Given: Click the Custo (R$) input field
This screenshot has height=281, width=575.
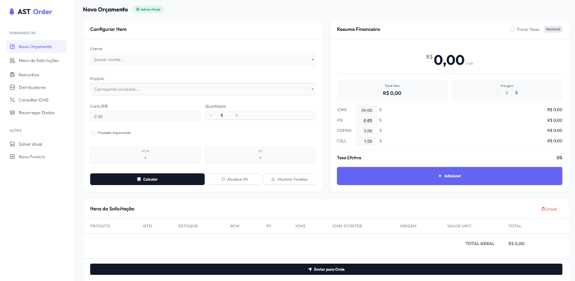Looking at the screenshot, I should (145, 117).
